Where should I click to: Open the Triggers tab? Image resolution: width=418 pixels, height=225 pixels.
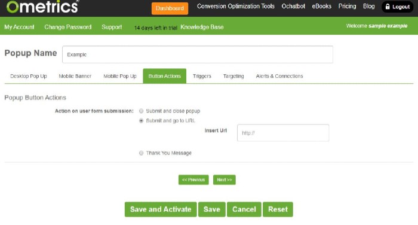point(202,76)
